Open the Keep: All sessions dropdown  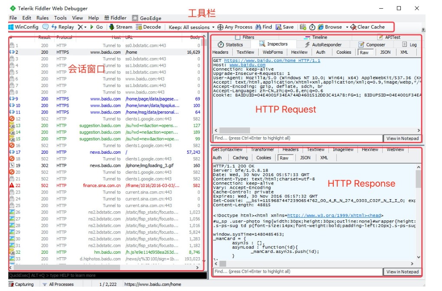192,27
